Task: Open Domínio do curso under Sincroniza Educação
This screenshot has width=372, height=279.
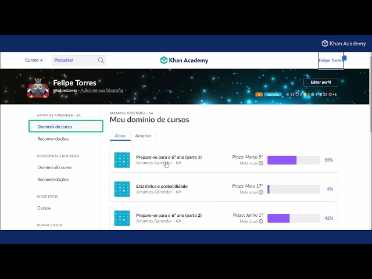Action: pyautogui.click(x=55, y=167)
